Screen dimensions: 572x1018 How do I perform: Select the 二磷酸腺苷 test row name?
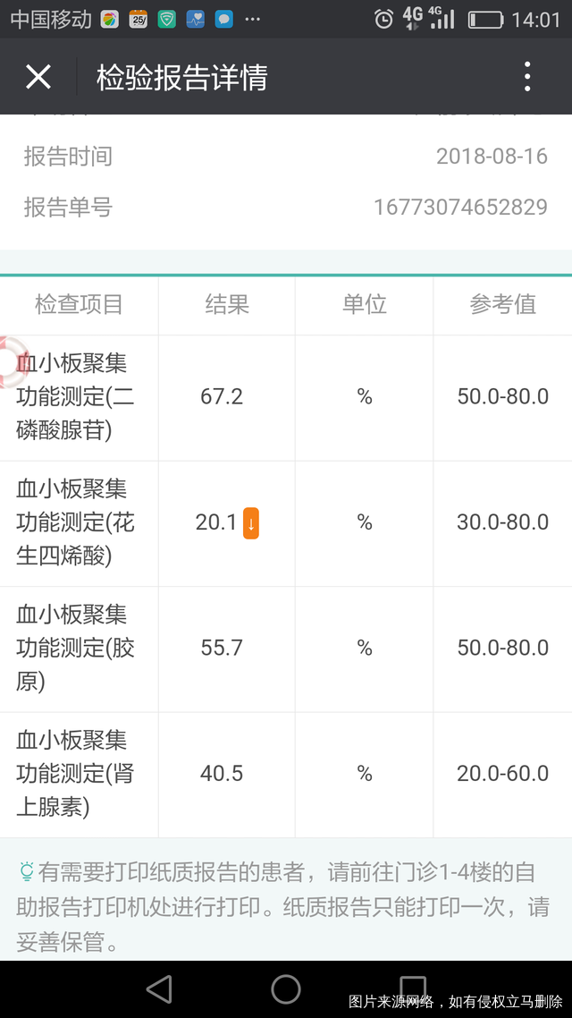75,397
